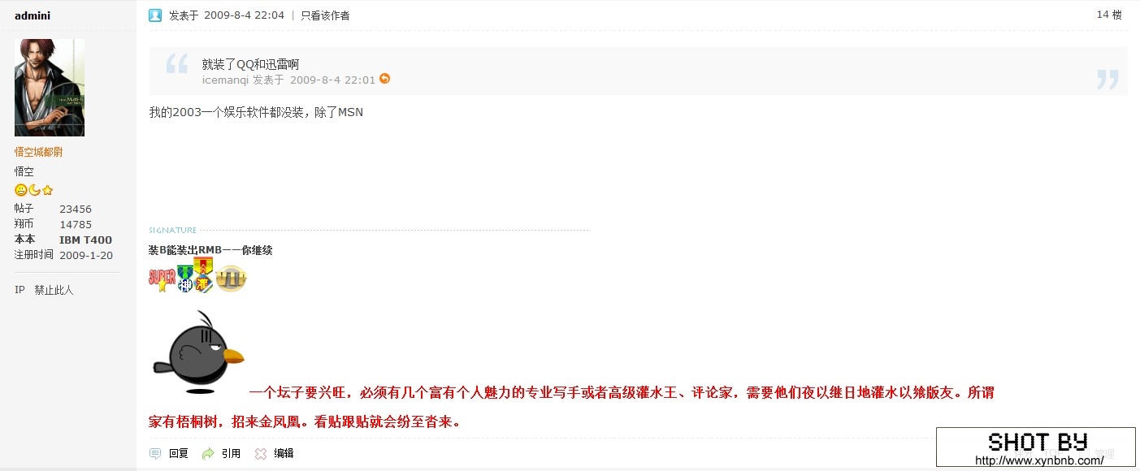Open the admini username profile link

(33, 15)
